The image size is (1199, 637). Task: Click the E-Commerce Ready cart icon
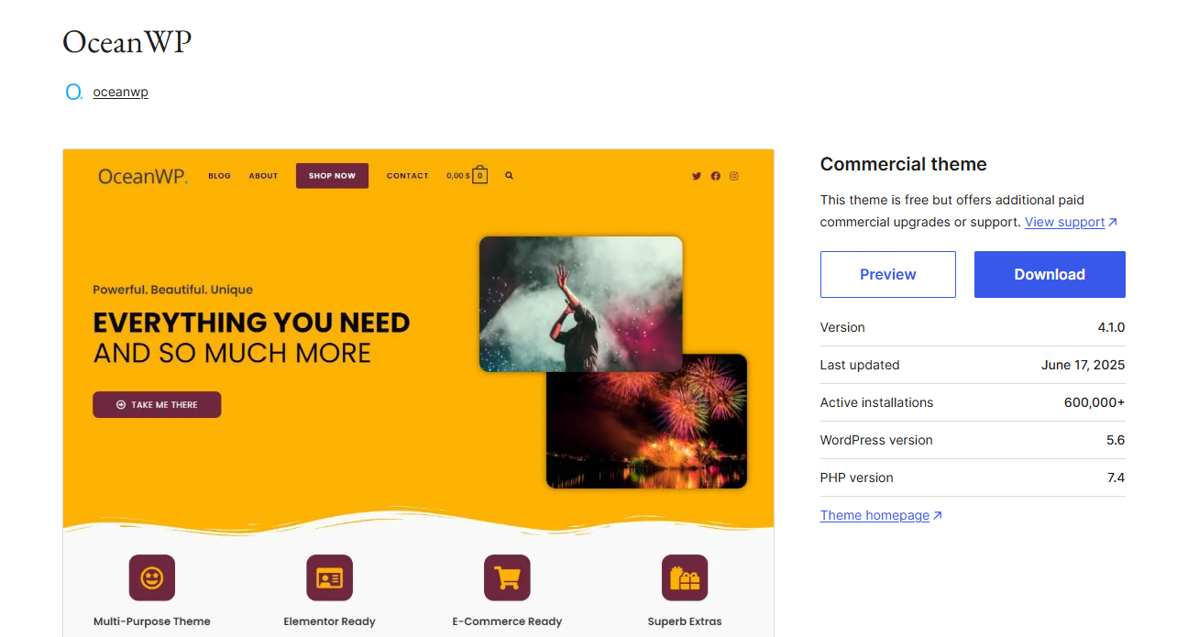507,577
